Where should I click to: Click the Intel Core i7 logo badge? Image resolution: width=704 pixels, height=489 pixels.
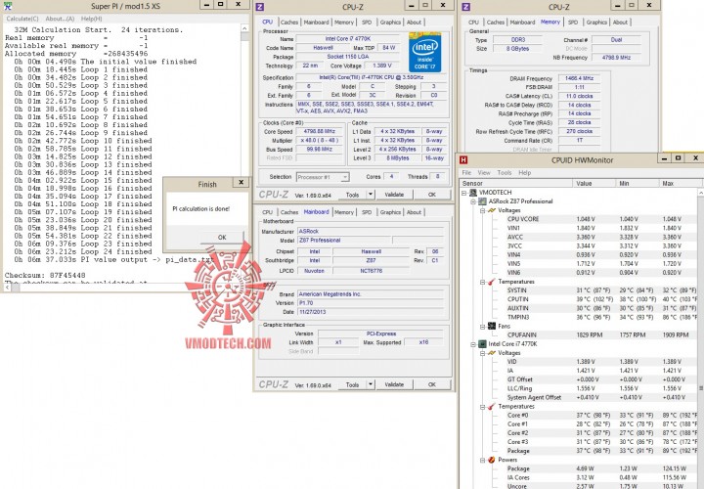point(424,52)
